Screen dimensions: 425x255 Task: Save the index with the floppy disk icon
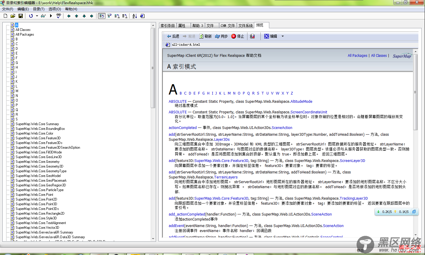click(x=21, y=16)
